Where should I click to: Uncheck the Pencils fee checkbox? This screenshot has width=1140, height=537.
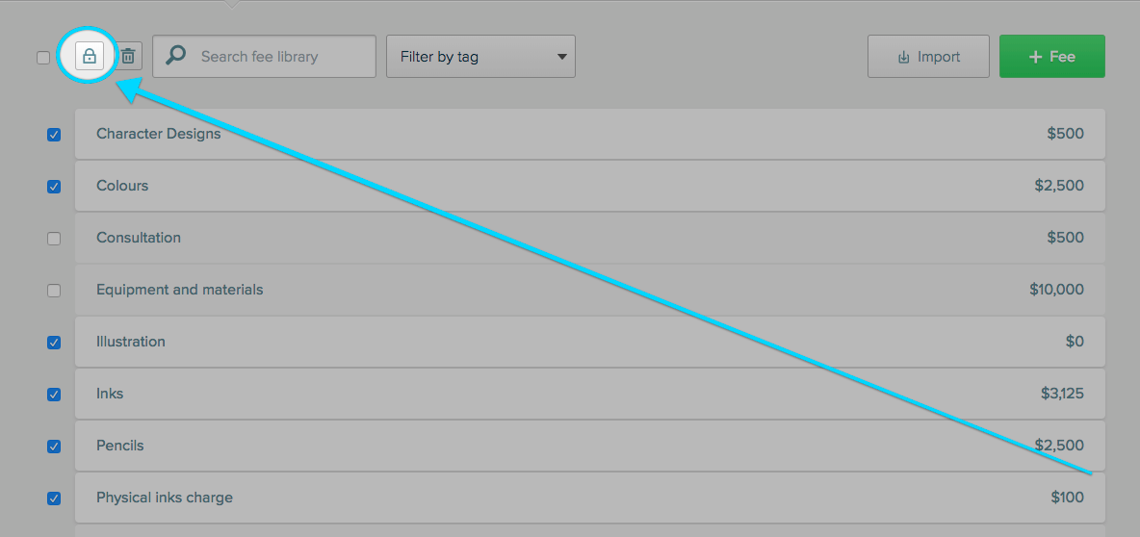pyautogui.click(x=54, y=447)
